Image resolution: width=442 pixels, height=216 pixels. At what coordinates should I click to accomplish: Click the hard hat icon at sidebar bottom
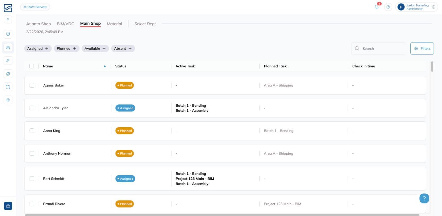coord(8,206)
